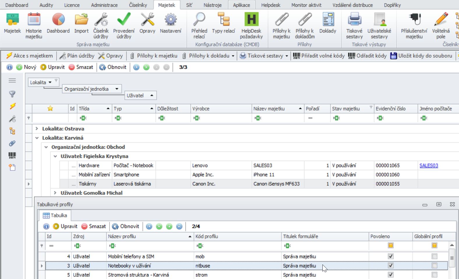Toggle Povoleno checkbox for Stromová struktura - Karviná
Viewport: 459px width, 279px height.
coord(391,275)
